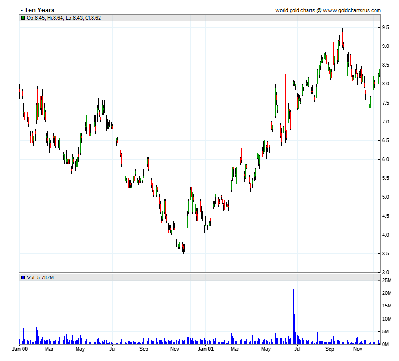Click the 'Jan 01' date axis label
This screenshot has width=399, height=361.
pyautogui.click(x=205, y=349)
